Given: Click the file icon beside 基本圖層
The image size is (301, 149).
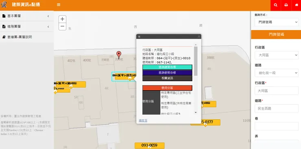Looking at the screenshot, I should (x=4, y=16).
